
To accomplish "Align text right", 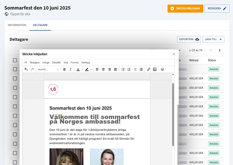I will tap(109, 69).
